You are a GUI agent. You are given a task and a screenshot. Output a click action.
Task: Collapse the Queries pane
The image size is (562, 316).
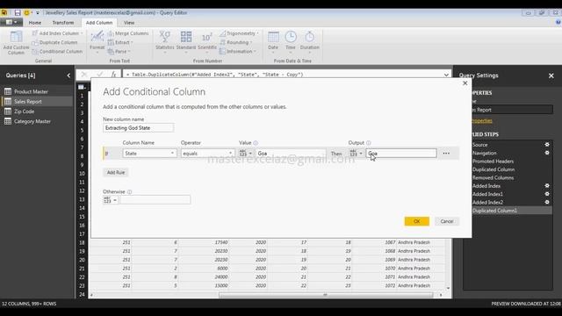coord(68,75)
